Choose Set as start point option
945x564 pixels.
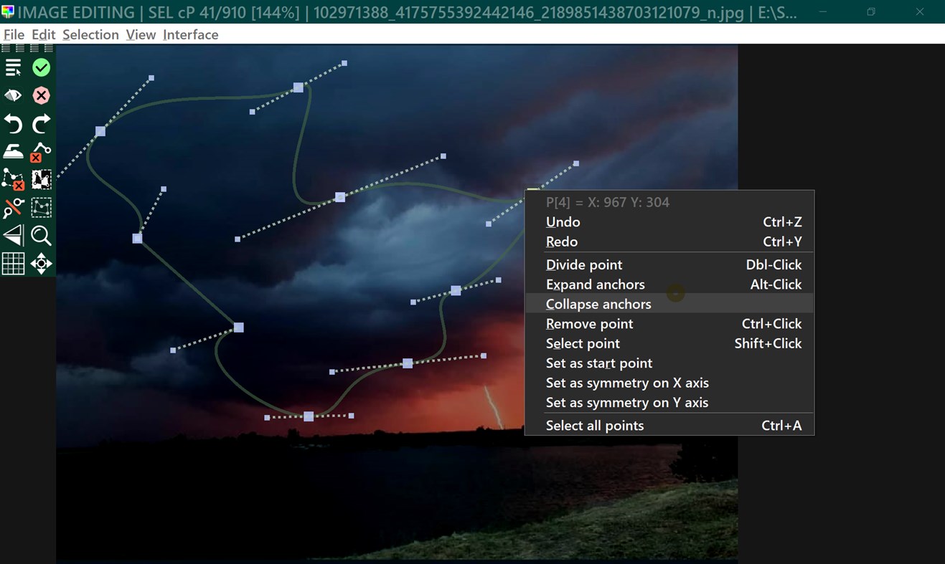tap(598, 363)
